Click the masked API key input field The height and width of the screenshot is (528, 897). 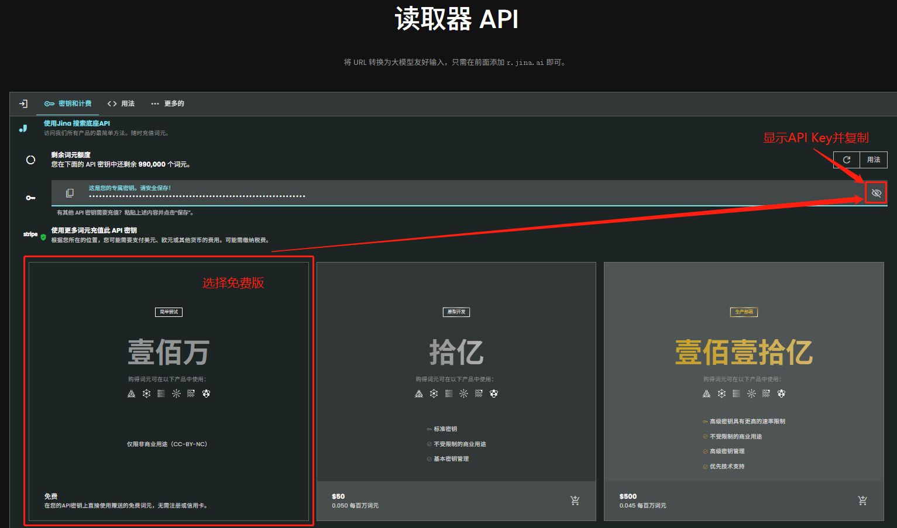coord(469,193)
